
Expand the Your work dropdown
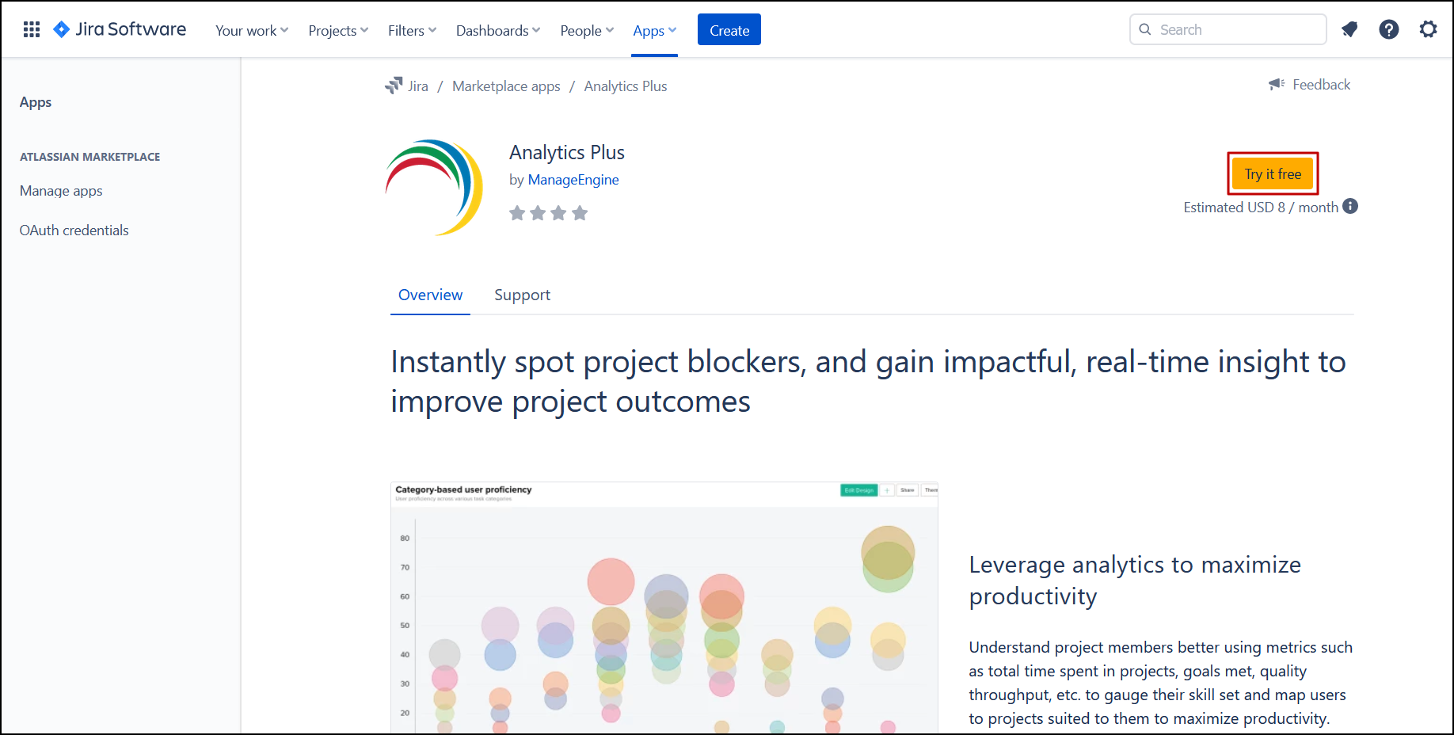click(252, 31)
